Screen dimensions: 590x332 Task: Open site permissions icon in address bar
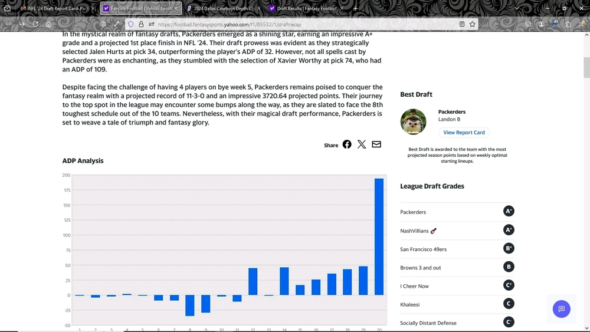tap(151, 24)
